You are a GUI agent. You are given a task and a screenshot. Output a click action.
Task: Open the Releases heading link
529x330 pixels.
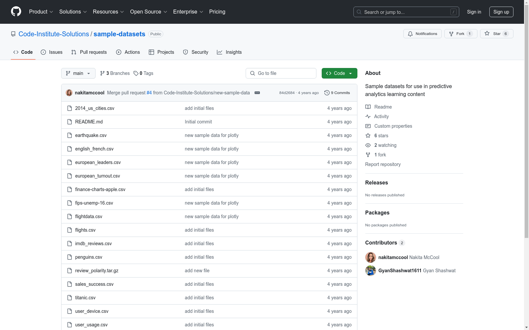[x=377, y=182]
